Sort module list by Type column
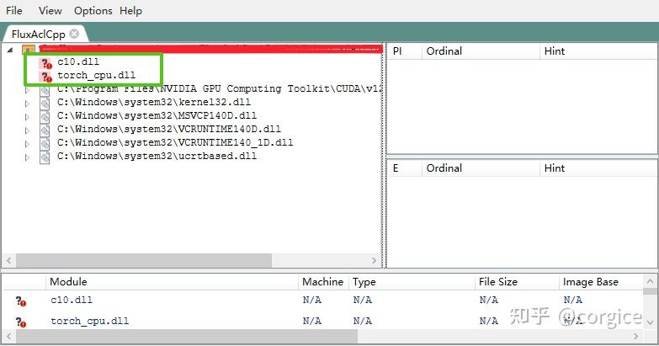This screenshot has height=346, width=659. (x=412, y=282)
